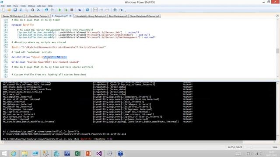Click the Write-Host 'Custom PowerShell Environment Loaded' line

pyautogui.click(x=45, y=62)
